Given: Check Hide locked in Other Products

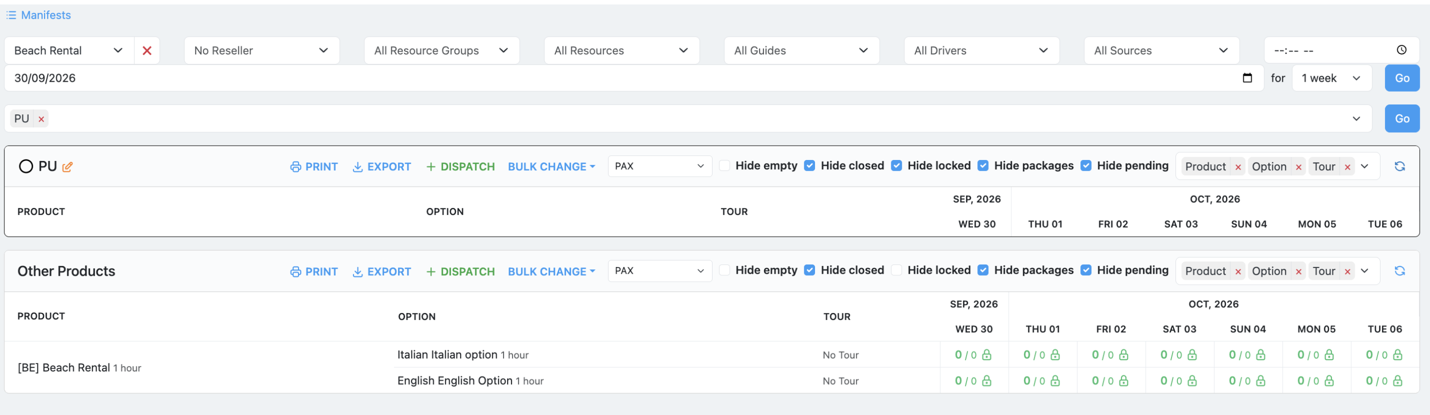Looking at the screenshot, I should click(896, 270).
